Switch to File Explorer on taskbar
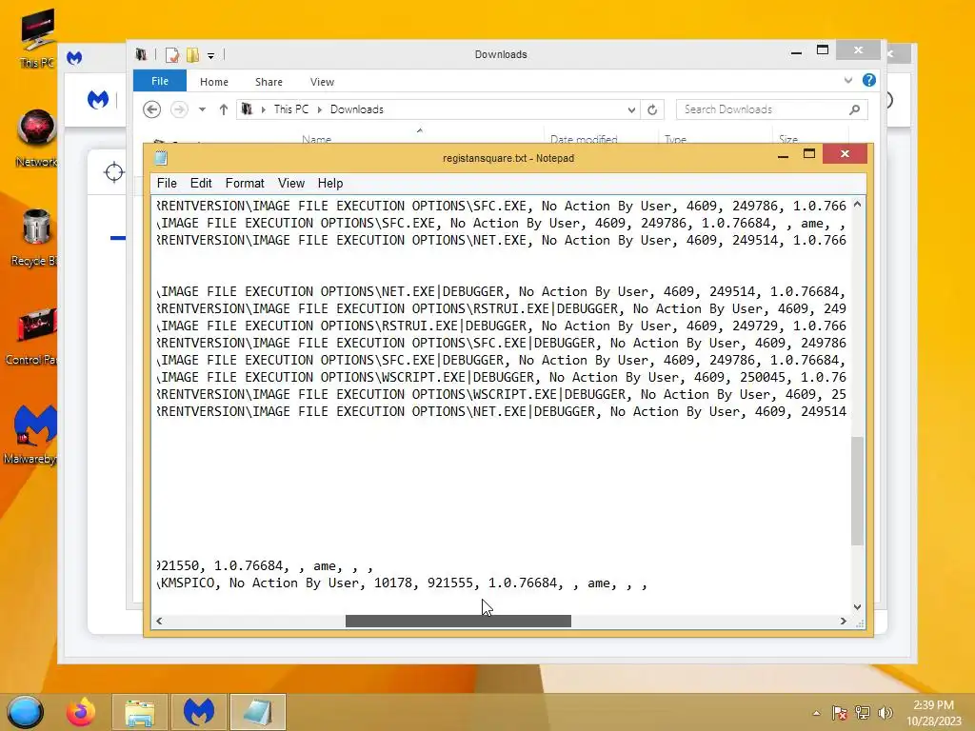The height and width of the screenshot is (731, 975). pos(140,712)
